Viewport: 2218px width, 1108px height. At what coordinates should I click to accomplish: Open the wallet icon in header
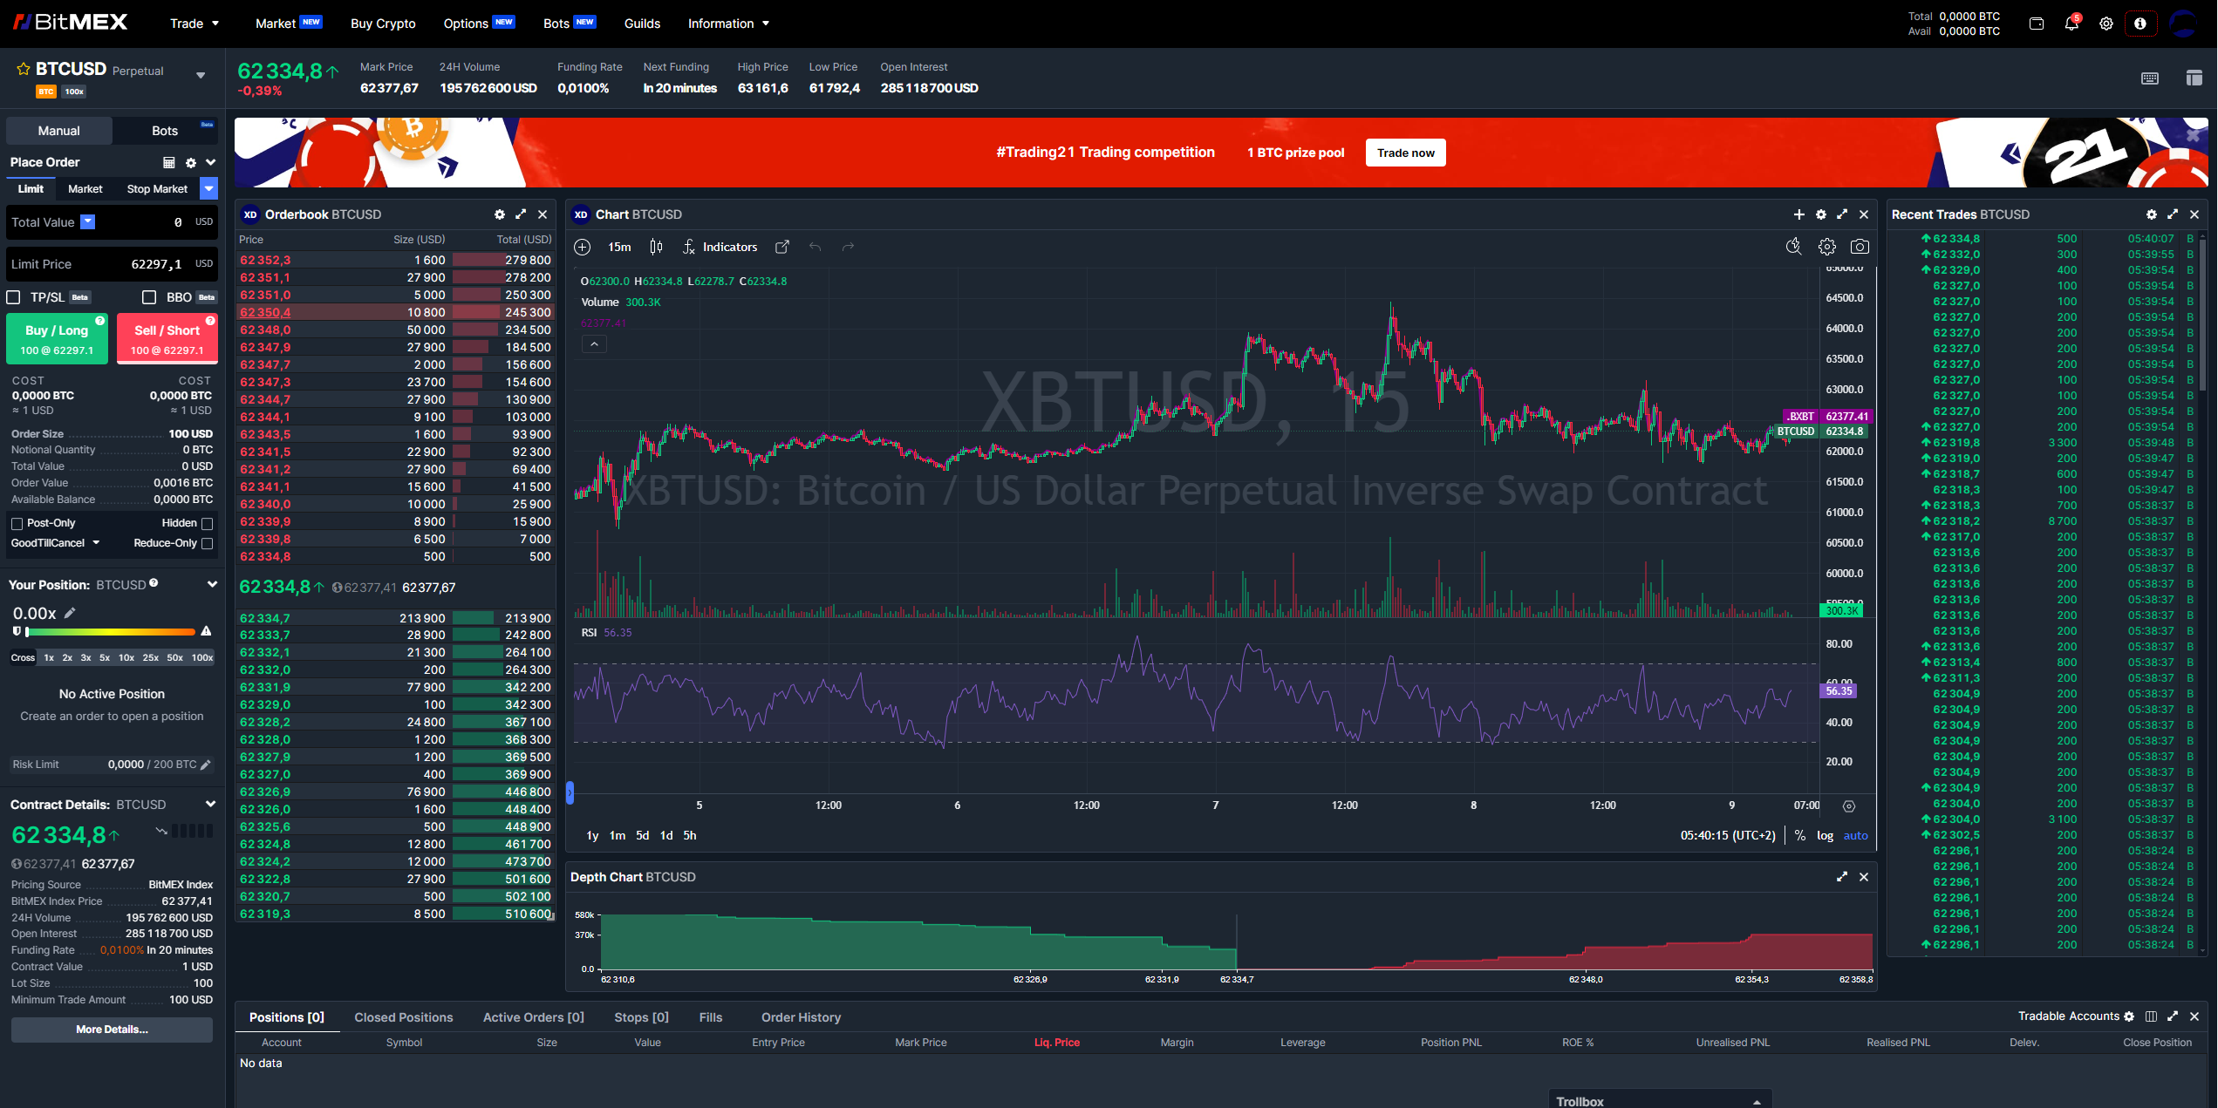click(x=2037, y=24)
